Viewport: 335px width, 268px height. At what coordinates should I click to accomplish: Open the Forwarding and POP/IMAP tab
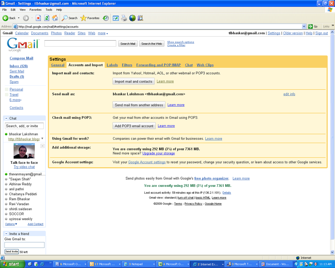click(158, 65)
